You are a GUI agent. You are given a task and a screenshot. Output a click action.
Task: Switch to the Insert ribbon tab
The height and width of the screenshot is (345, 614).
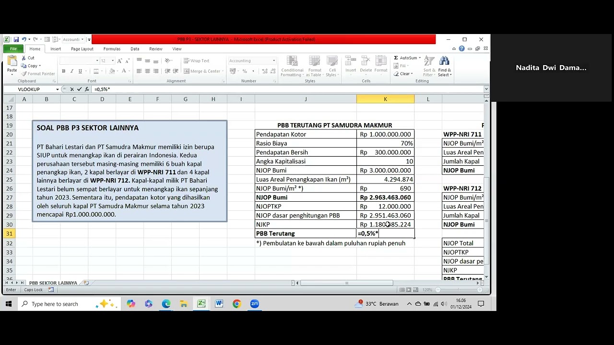tap(56, 49)
